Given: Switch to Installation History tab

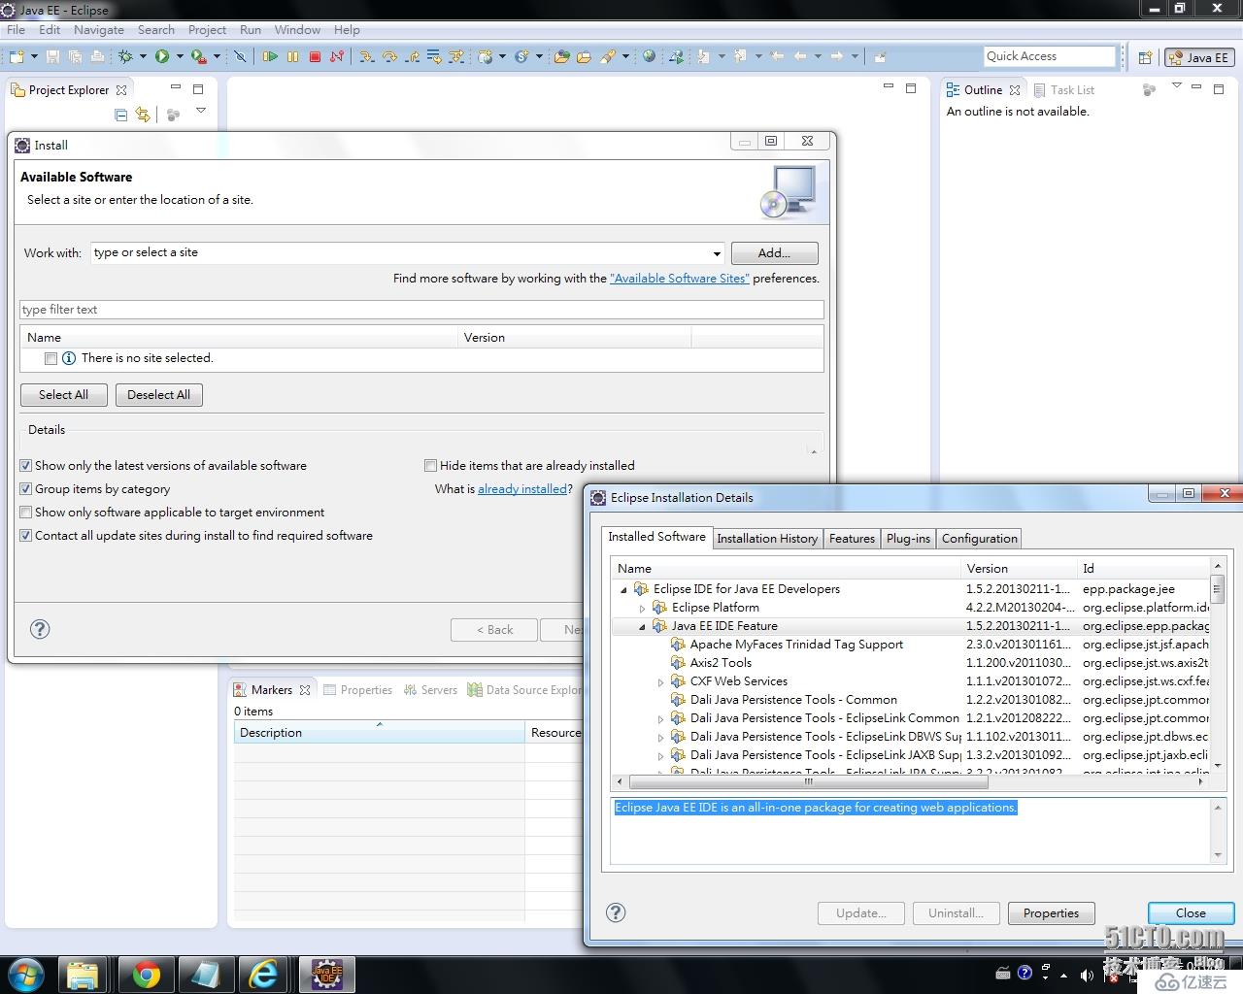Looking at the screenshot, I should [x=767, y=539].
